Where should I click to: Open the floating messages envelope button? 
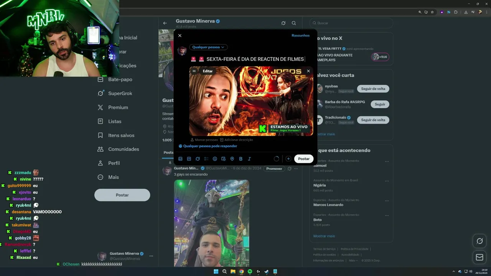(479, 257)
